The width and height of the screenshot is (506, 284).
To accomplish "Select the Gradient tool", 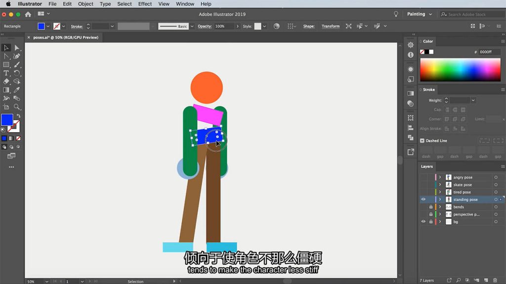I will coord(6,90).
